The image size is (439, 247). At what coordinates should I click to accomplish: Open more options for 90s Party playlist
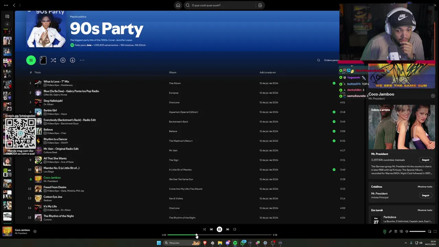click(x=82, y=60)
